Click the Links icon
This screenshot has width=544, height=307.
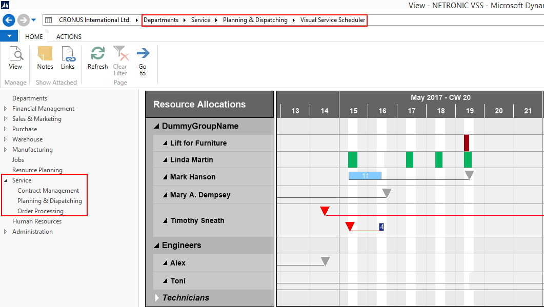tap(68, 56)
